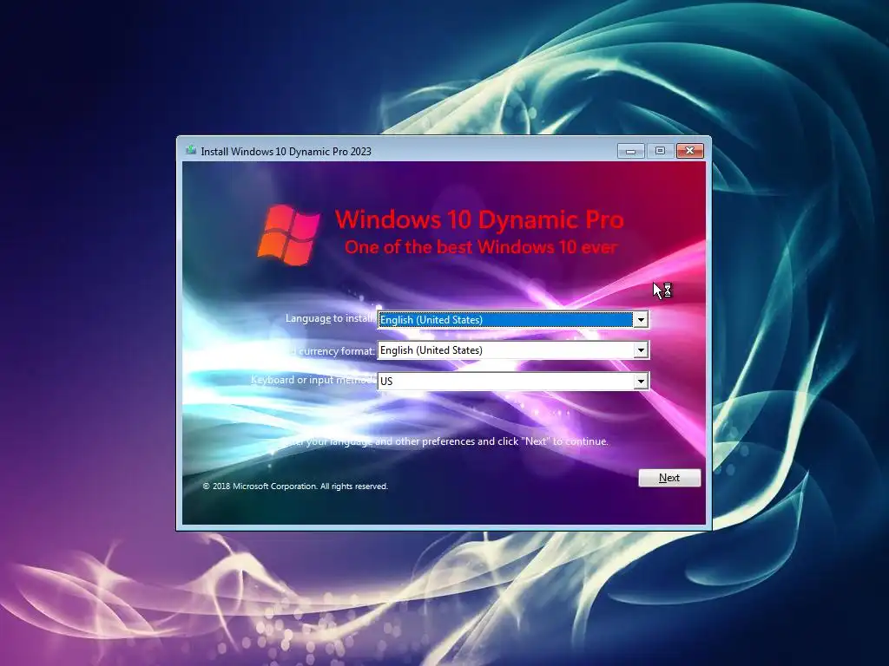The image size is (889, 666).
Task: Close the Install Windows 10 window
Action: pos(689,151)
